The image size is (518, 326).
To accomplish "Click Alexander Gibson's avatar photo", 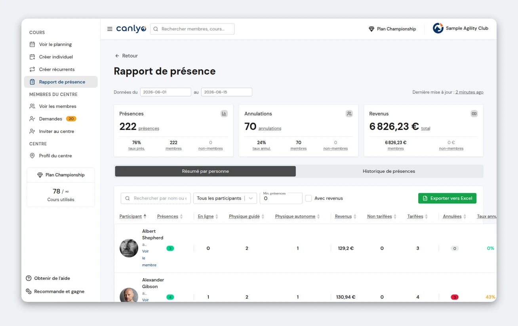I will pos(129,295).
